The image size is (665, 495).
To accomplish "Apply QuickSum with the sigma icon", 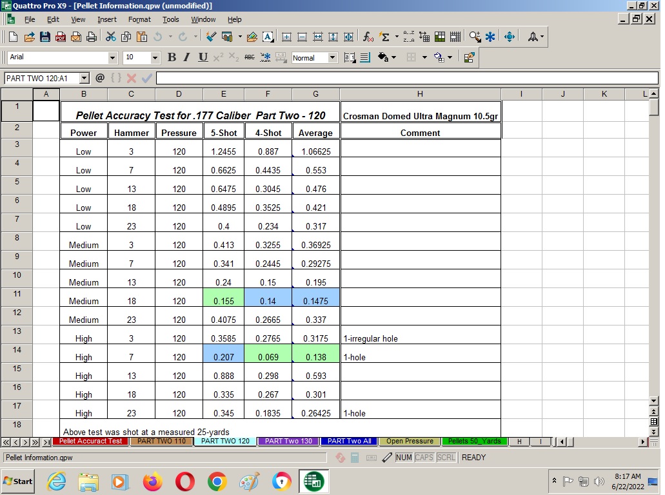I will [x=384, y=37].
